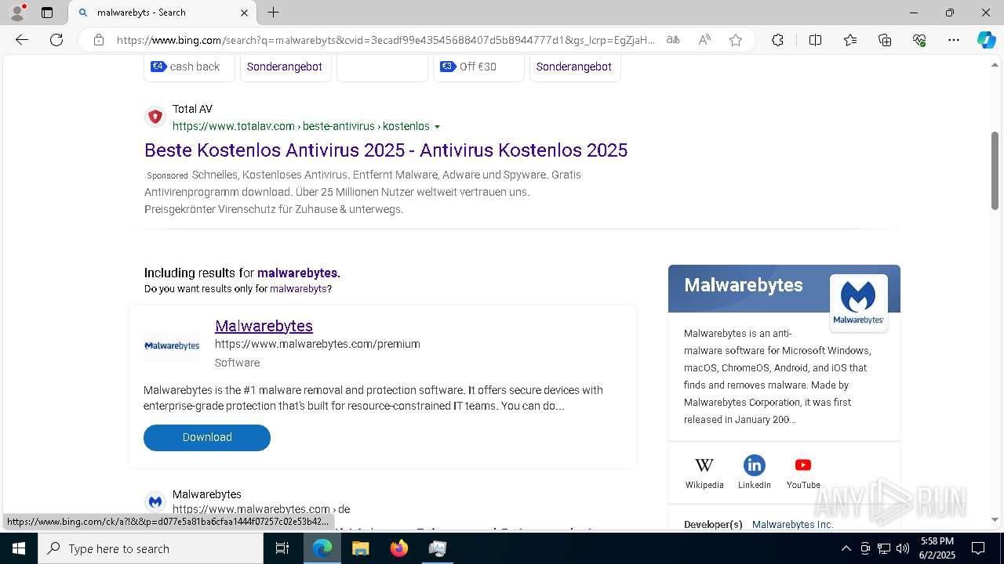
Task: Open a new tab with plus button
Action: pos(273,13)
